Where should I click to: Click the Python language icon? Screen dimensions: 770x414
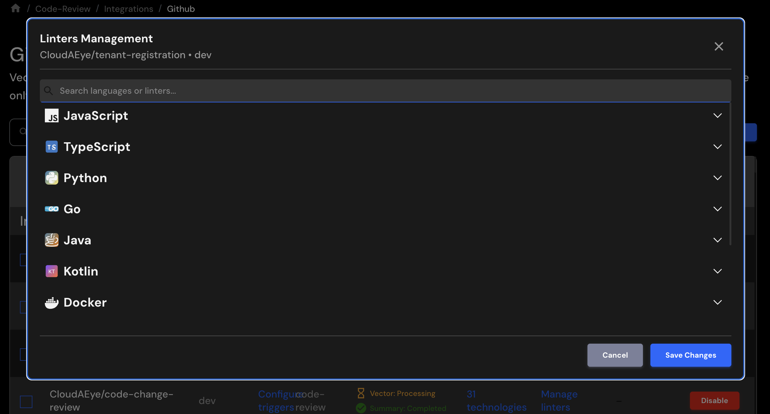coord(52,178)
